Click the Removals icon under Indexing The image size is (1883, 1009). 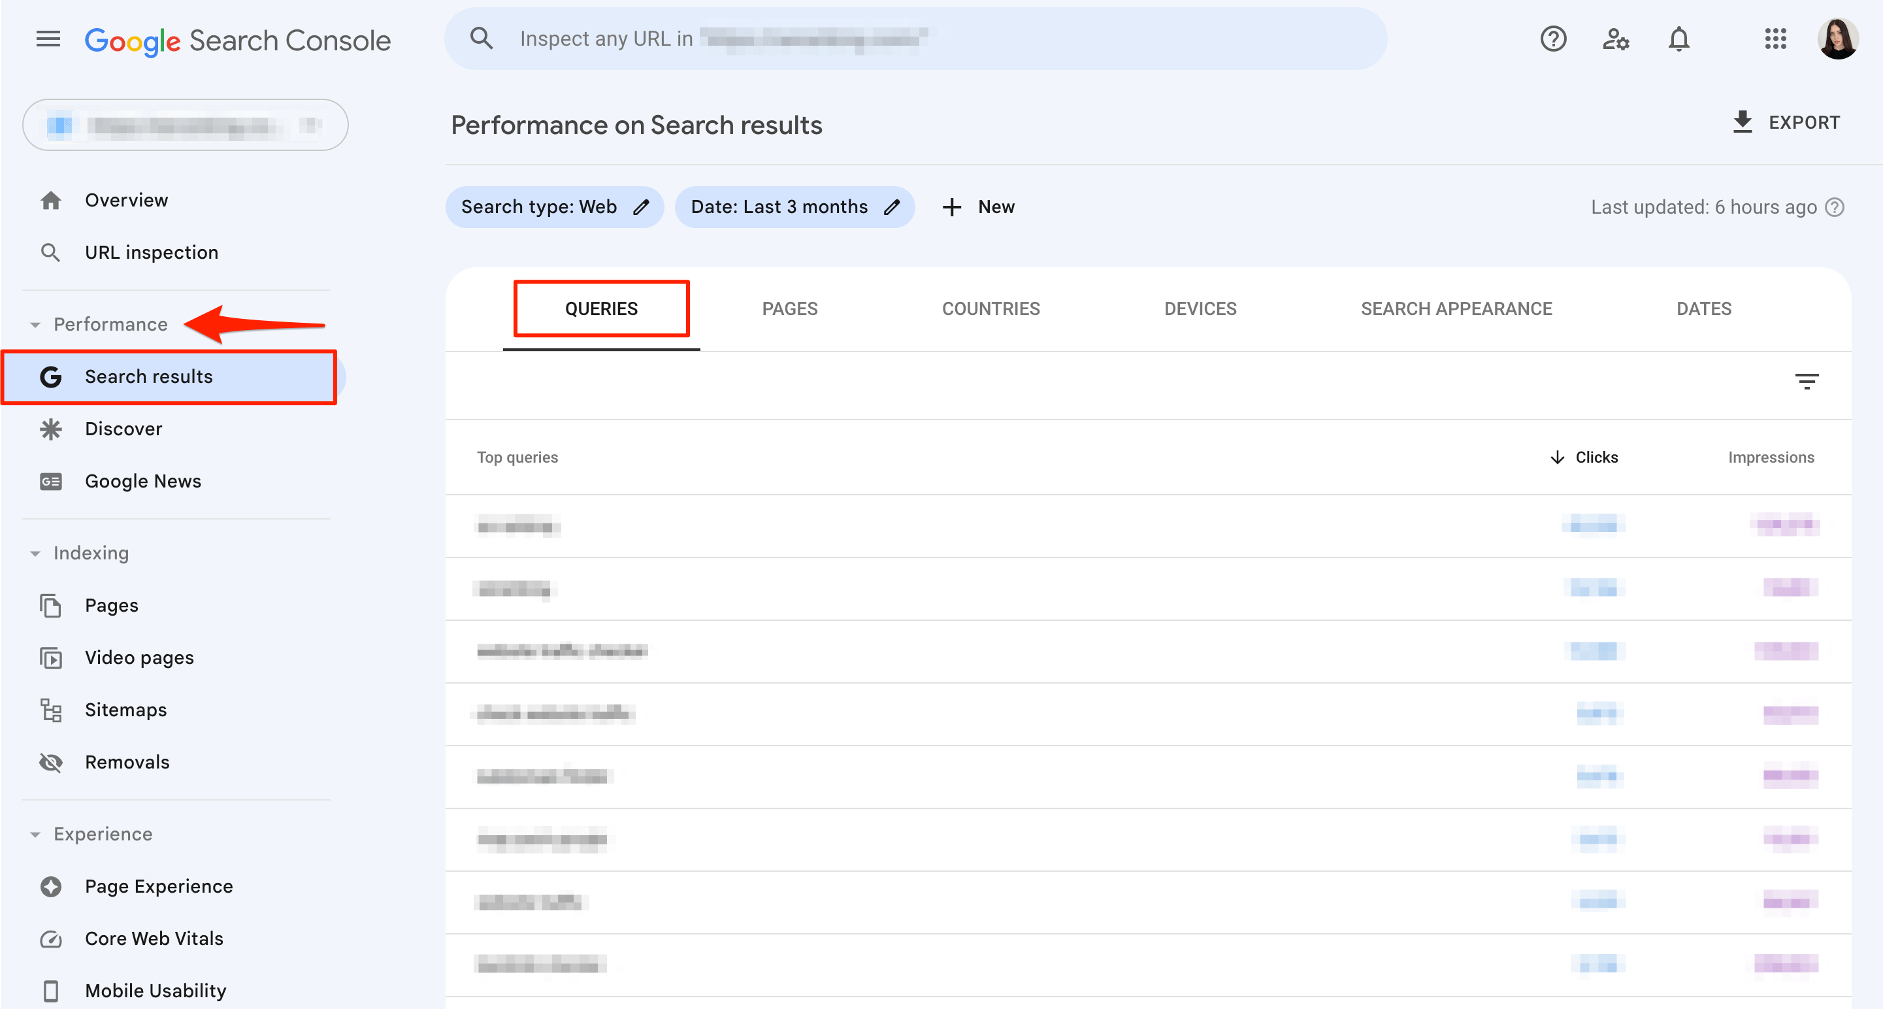(50, 763)
